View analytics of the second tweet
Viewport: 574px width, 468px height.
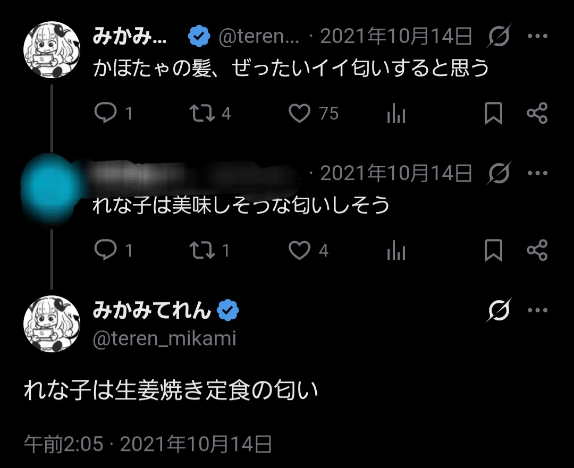pos(396,250)
